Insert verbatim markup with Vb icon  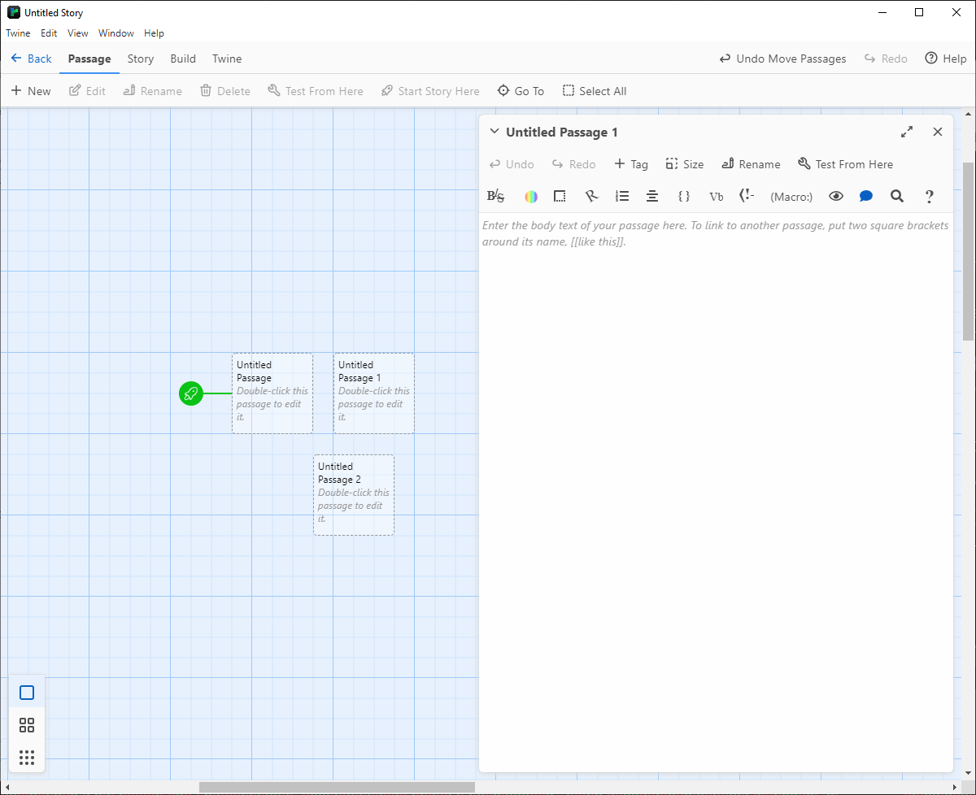716,196
